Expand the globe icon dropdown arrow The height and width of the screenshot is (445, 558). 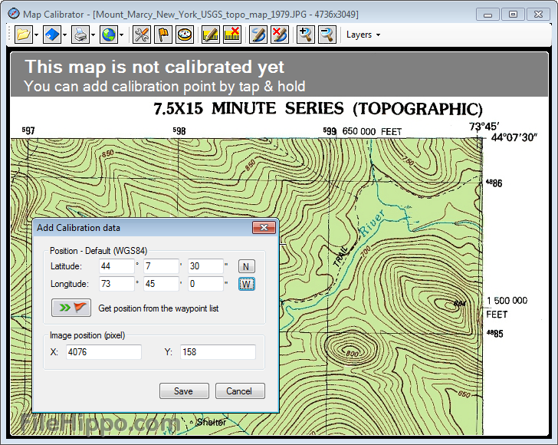(122, 35)
